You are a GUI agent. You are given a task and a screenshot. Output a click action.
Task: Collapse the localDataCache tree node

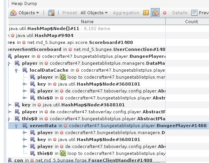tap(16, 71)
